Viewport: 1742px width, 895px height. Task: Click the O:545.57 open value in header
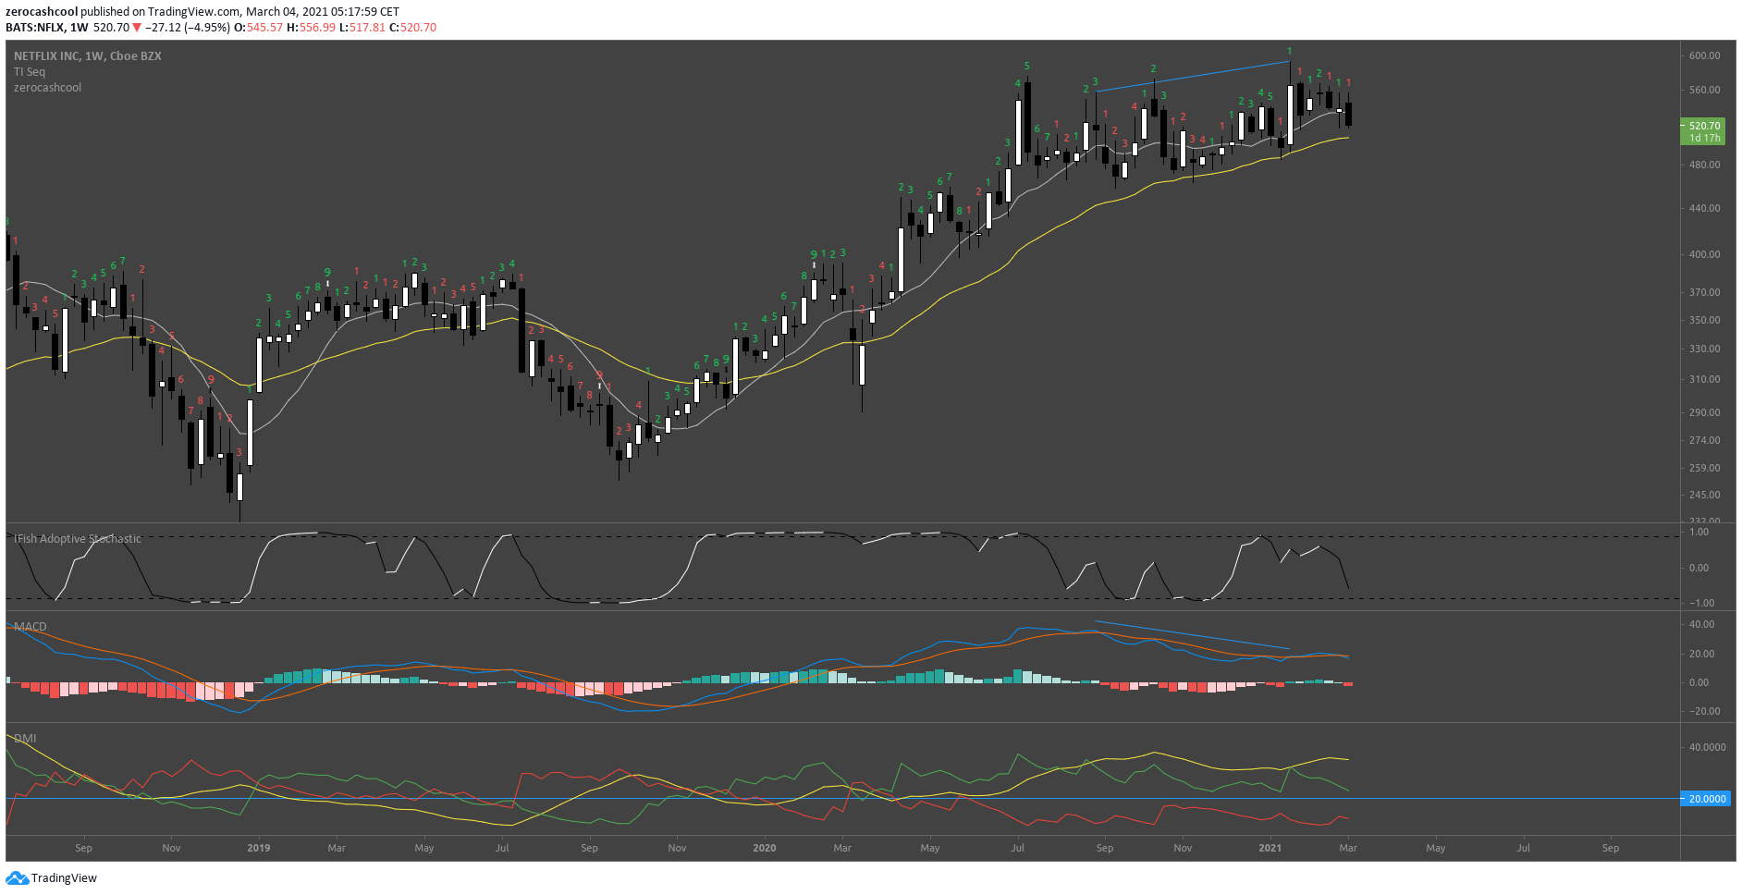point(258,28)
